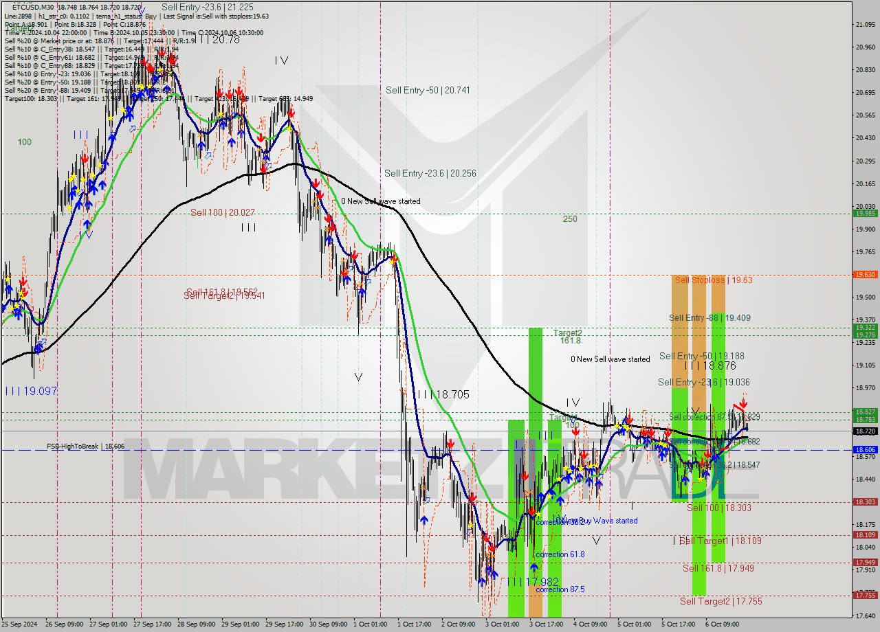Select the 17.640 price axis value
Image resolution: width=880 pixels, height=632 pixels.
tap(865, 616)
